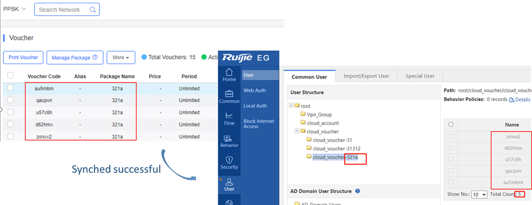This screenshot has height=205, width=532.
Task: Open the PPSK dropdown
Action: pos(15,9)
